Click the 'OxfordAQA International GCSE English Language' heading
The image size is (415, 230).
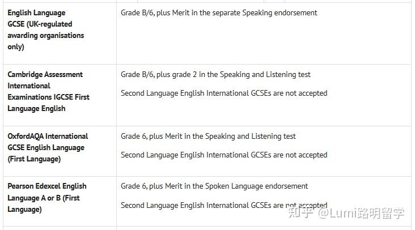[x=48, y=142]
